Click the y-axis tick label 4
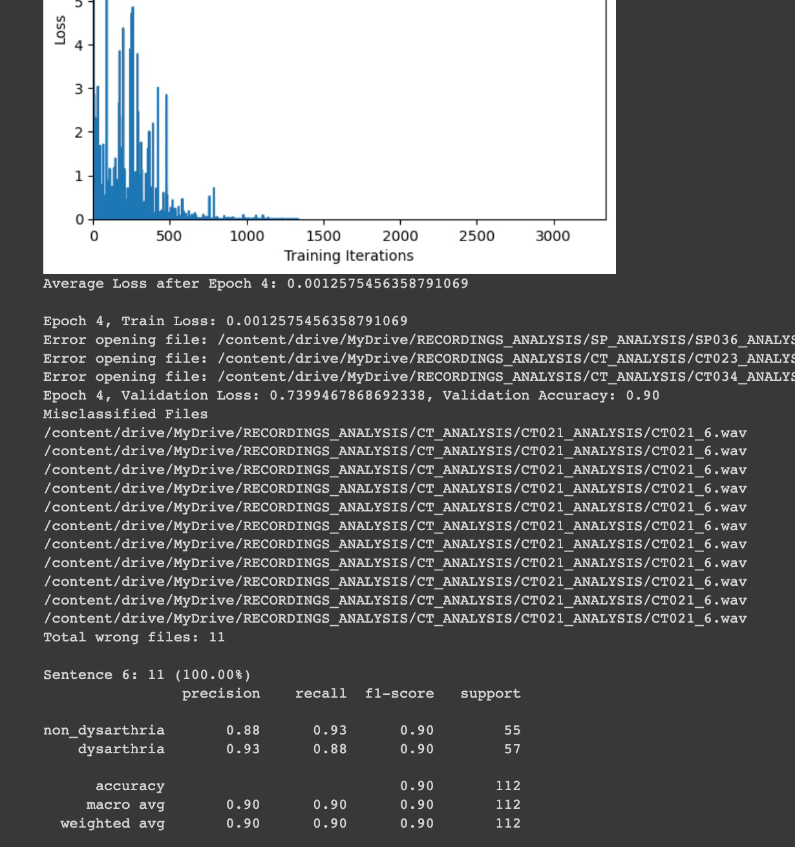This screenshot has height=847, width=795. point(79,45)
